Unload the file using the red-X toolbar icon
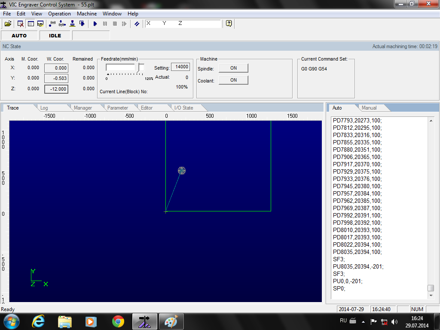The image size is (440, 330). (21, 24)
